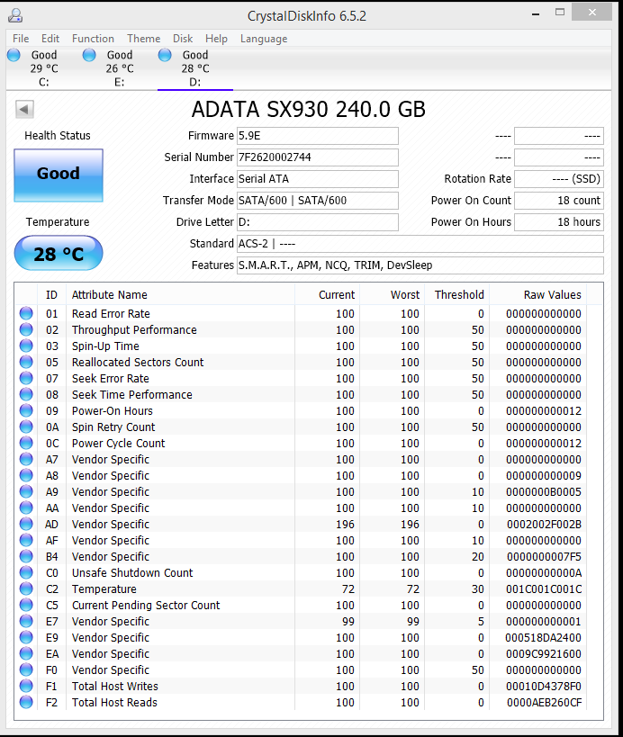
Task: Click status icon for Current Pending Sector Count
Action: [26, 605]
